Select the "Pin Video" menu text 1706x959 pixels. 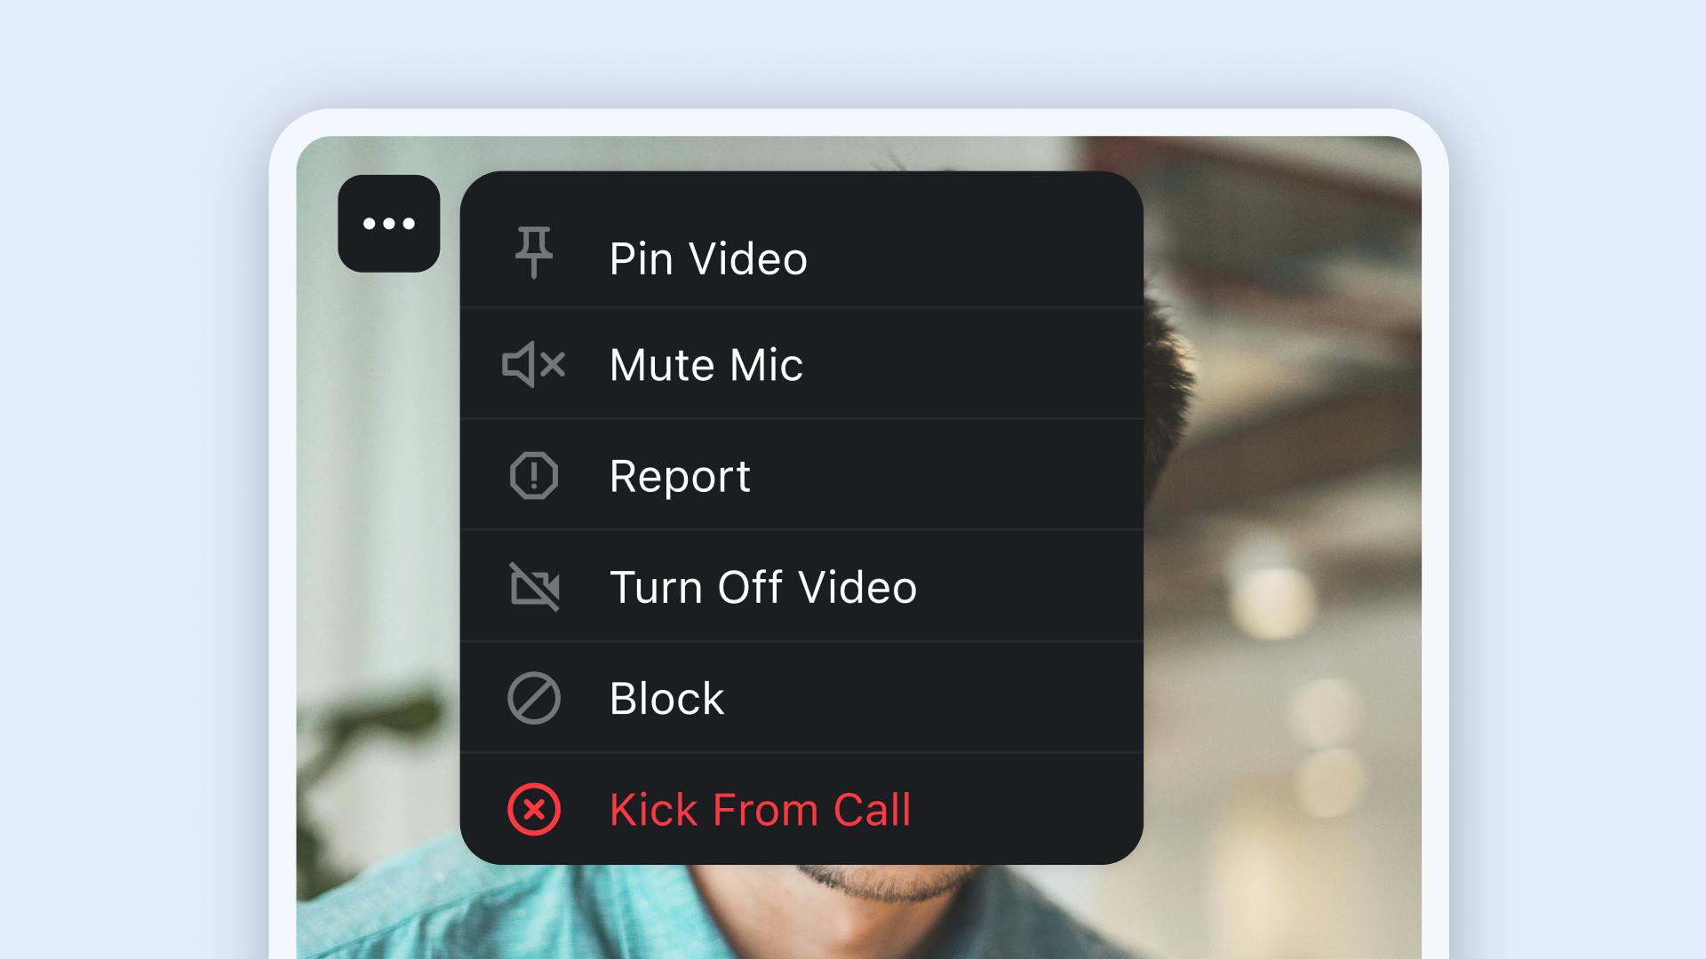click(708, 259)
